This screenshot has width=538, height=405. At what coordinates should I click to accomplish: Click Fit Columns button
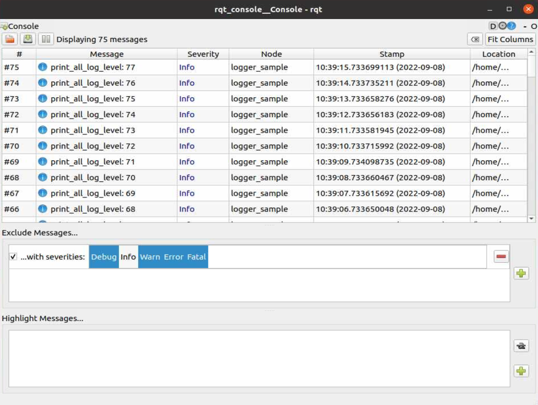510,39
